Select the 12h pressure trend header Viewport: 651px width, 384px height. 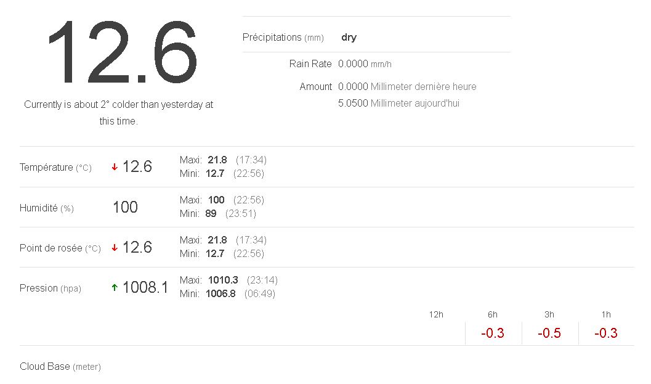436,315
